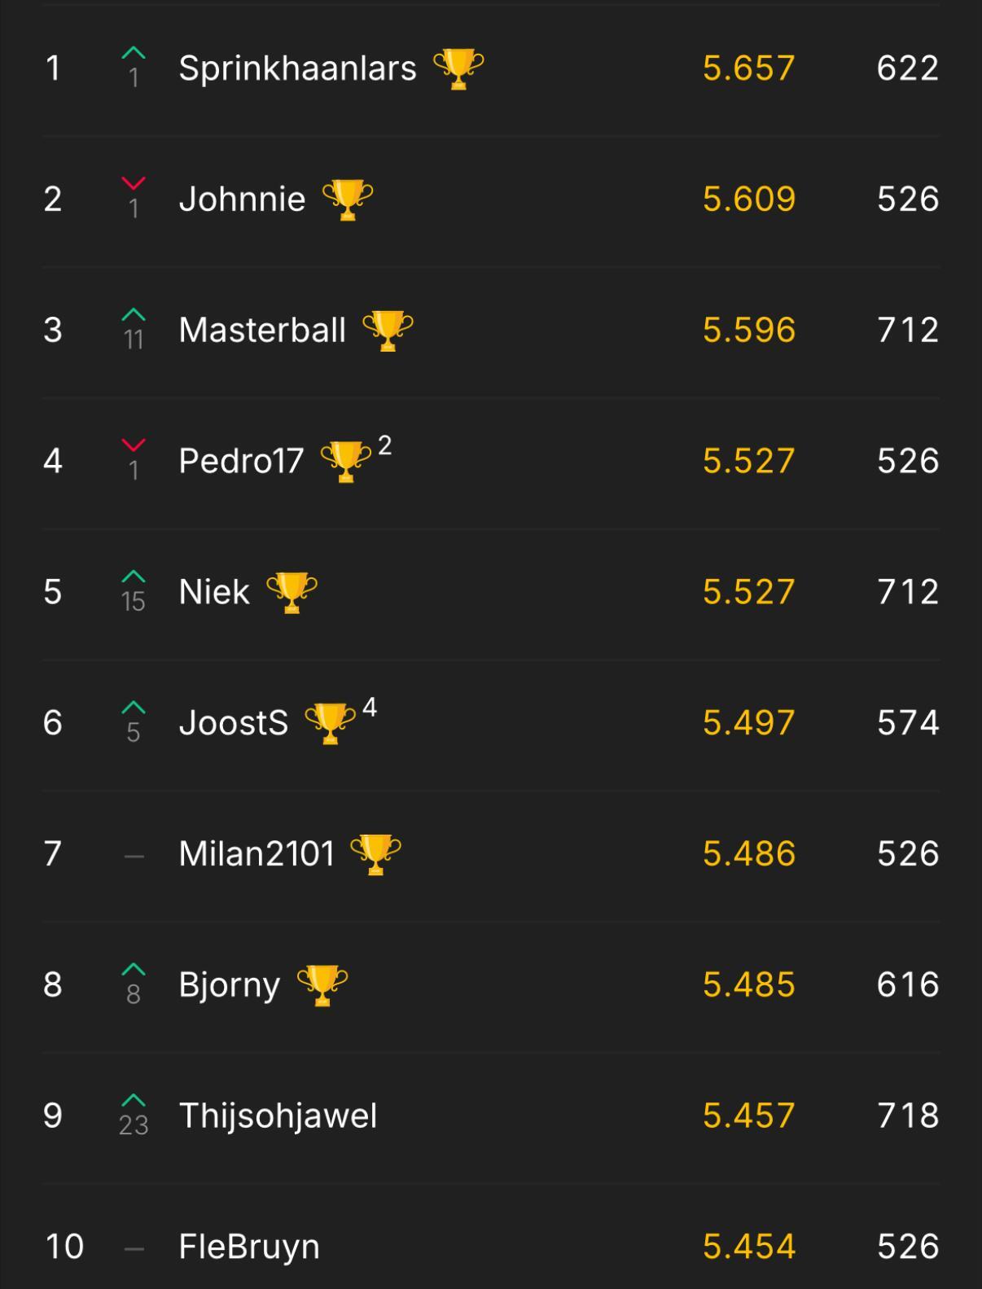This screenshot has height=1289, width=982.
Task: Click Johnnie's score 5.609
Action: coord(749,199)
